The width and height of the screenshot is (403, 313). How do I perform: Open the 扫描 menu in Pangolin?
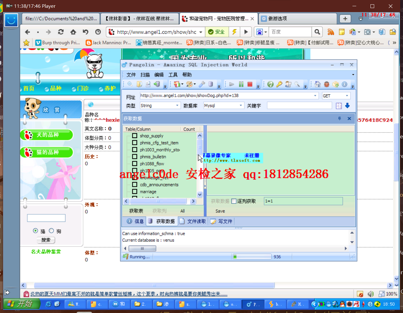pyautogui.click(x=145, y=75)
